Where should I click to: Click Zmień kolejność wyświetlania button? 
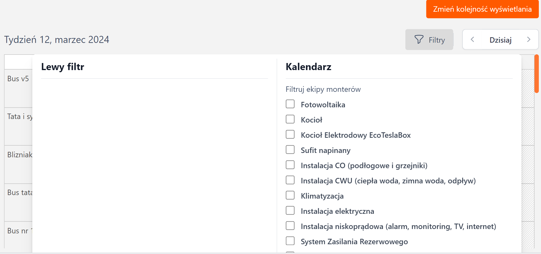click(x=482, y=9)
